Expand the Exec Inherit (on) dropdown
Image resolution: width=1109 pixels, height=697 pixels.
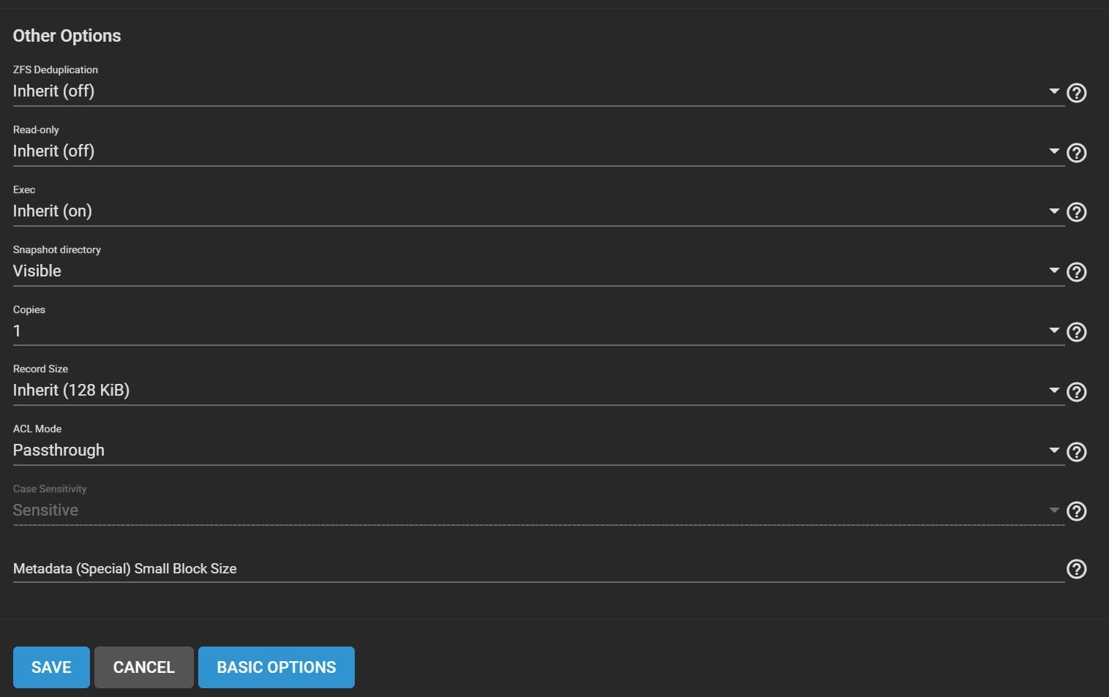point(538,211)
